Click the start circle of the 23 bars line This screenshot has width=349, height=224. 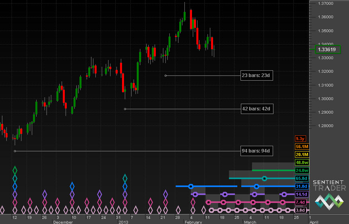click(166, 75)
